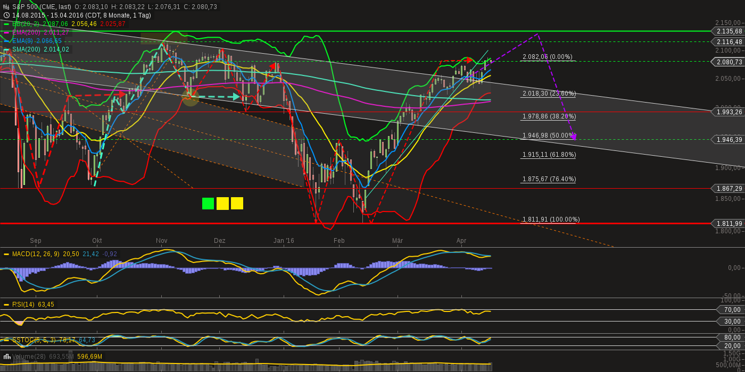Viewport: 745px width, 372px height.
Task: Click the Fibonacci label 2.082,06 (0.00%)
Action: (x=548, y=57)
